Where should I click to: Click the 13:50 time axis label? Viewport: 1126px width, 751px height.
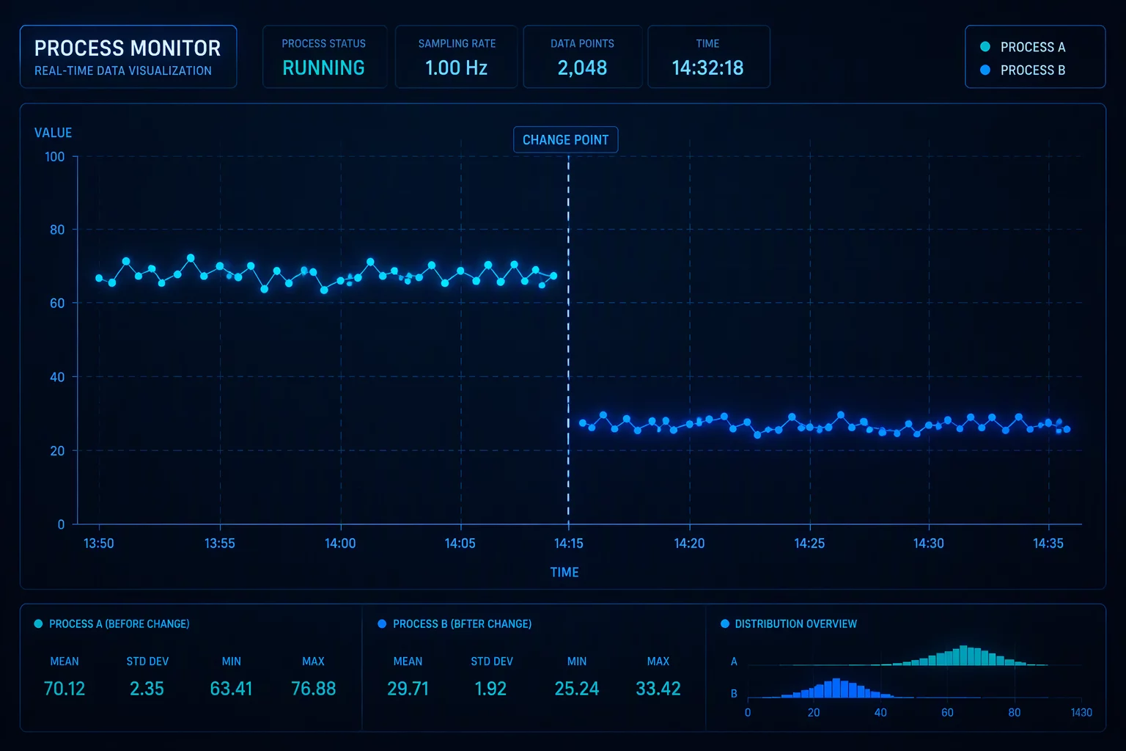point(99,543)
